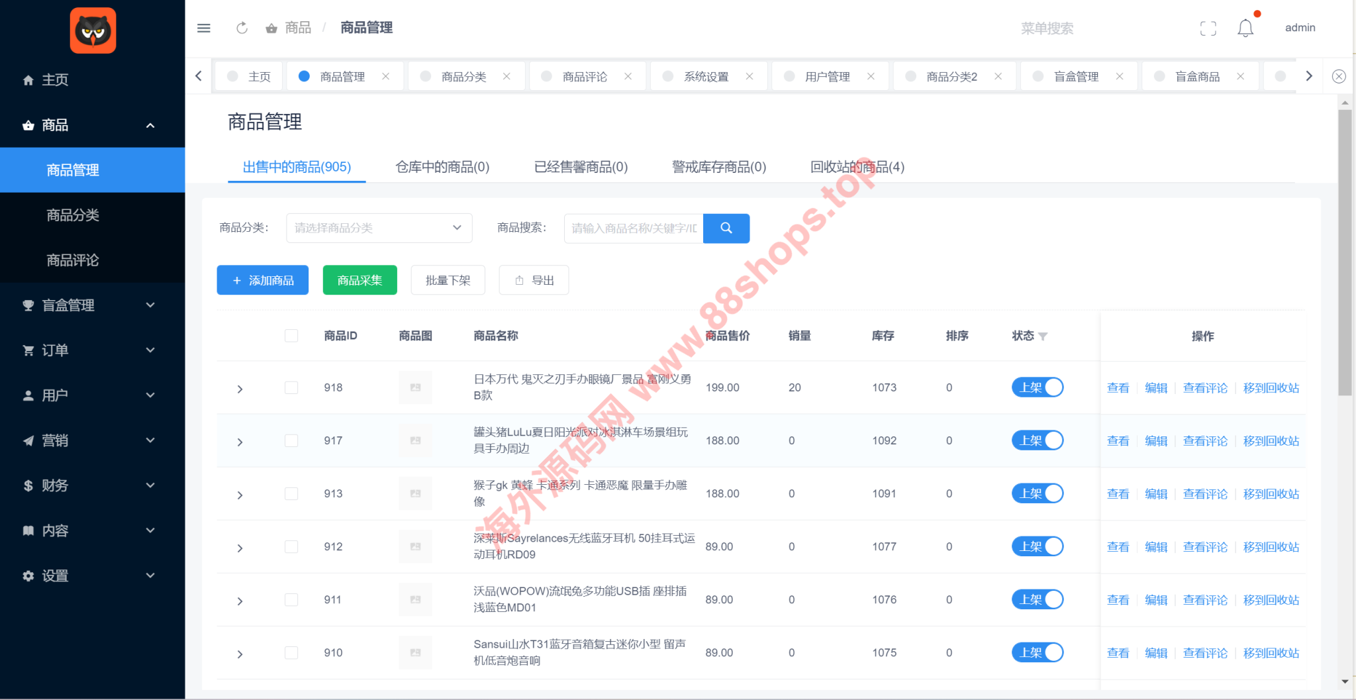Click the page refresh icon

(242, 28)
